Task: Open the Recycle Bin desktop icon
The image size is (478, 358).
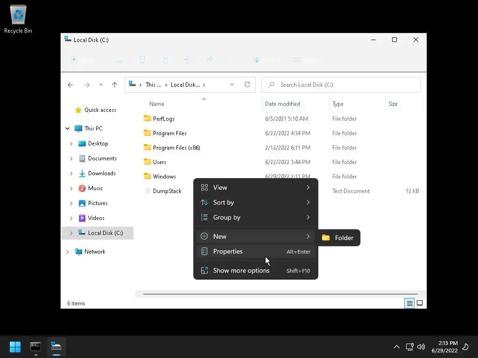Action: click(x=18, y=19)
